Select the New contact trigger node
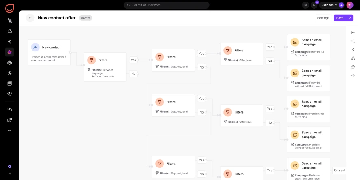The image size is (360, 180). [49, 52]
